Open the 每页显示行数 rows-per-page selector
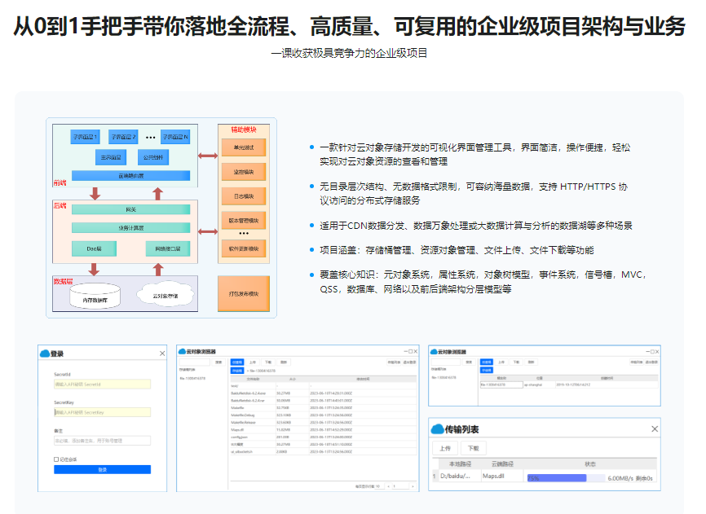706x514 pixels. click(378, 485)
